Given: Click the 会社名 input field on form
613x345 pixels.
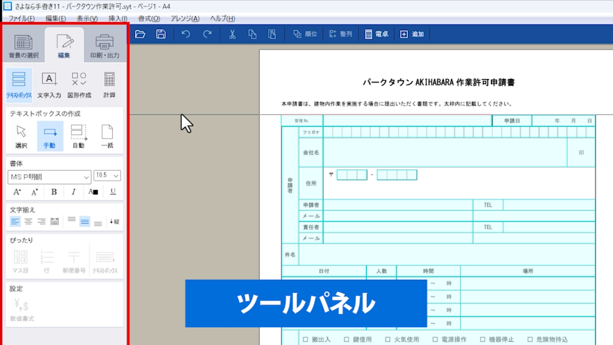Looking at the screenshot, I should (x=444, y=153).
